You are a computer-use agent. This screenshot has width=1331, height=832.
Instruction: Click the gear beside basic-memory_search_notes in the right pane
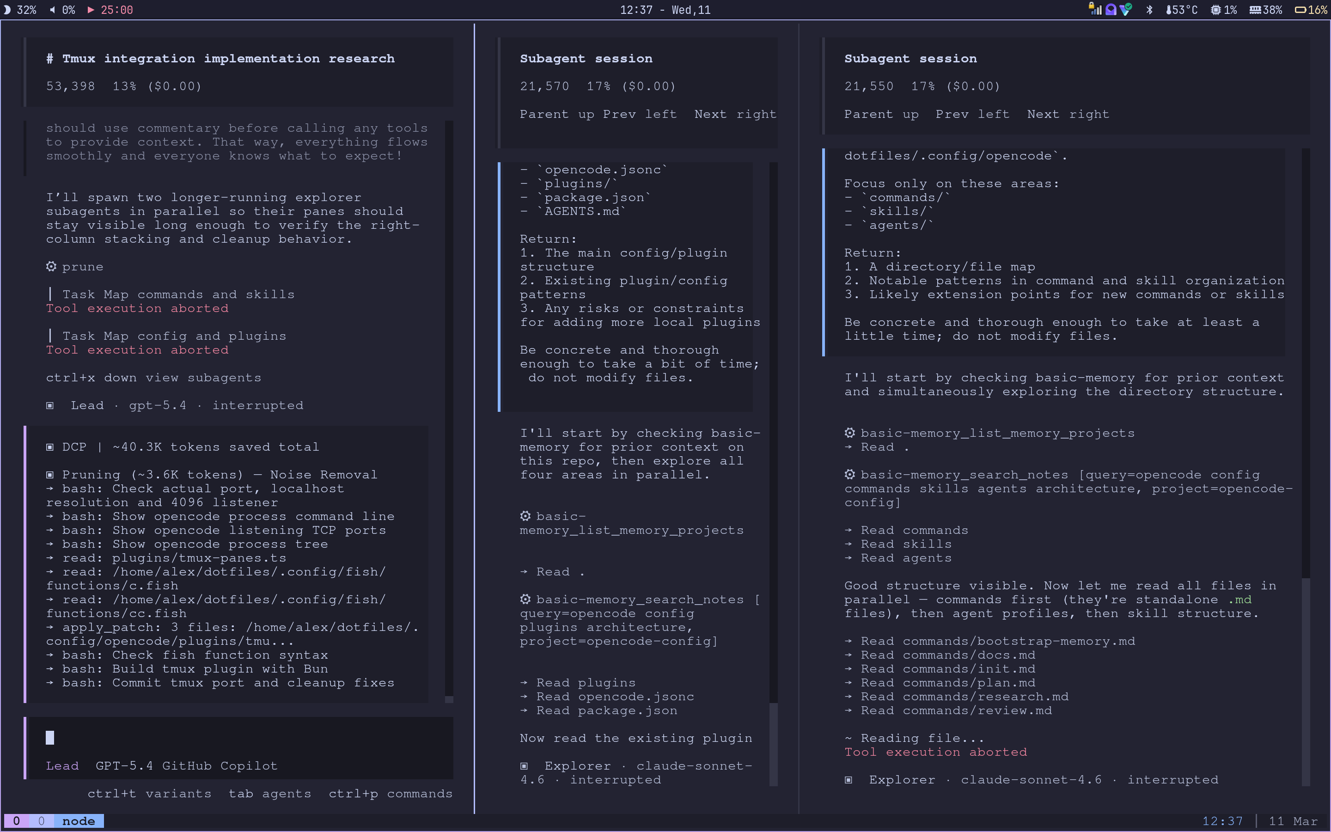tap(850, 474)
